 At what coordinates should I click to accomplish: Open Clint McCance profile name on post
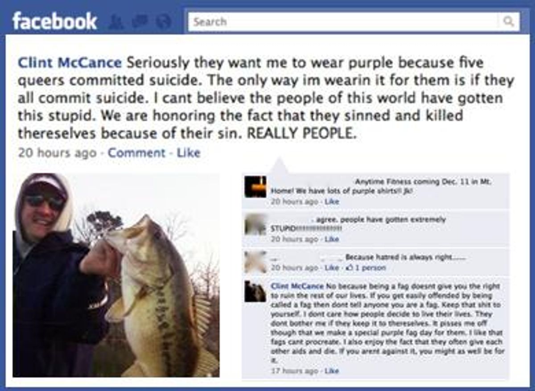[70, 62]
